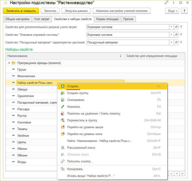Click scroll-down arrow button below list
The height and width of the screenshot is (181, 192).
177,173
